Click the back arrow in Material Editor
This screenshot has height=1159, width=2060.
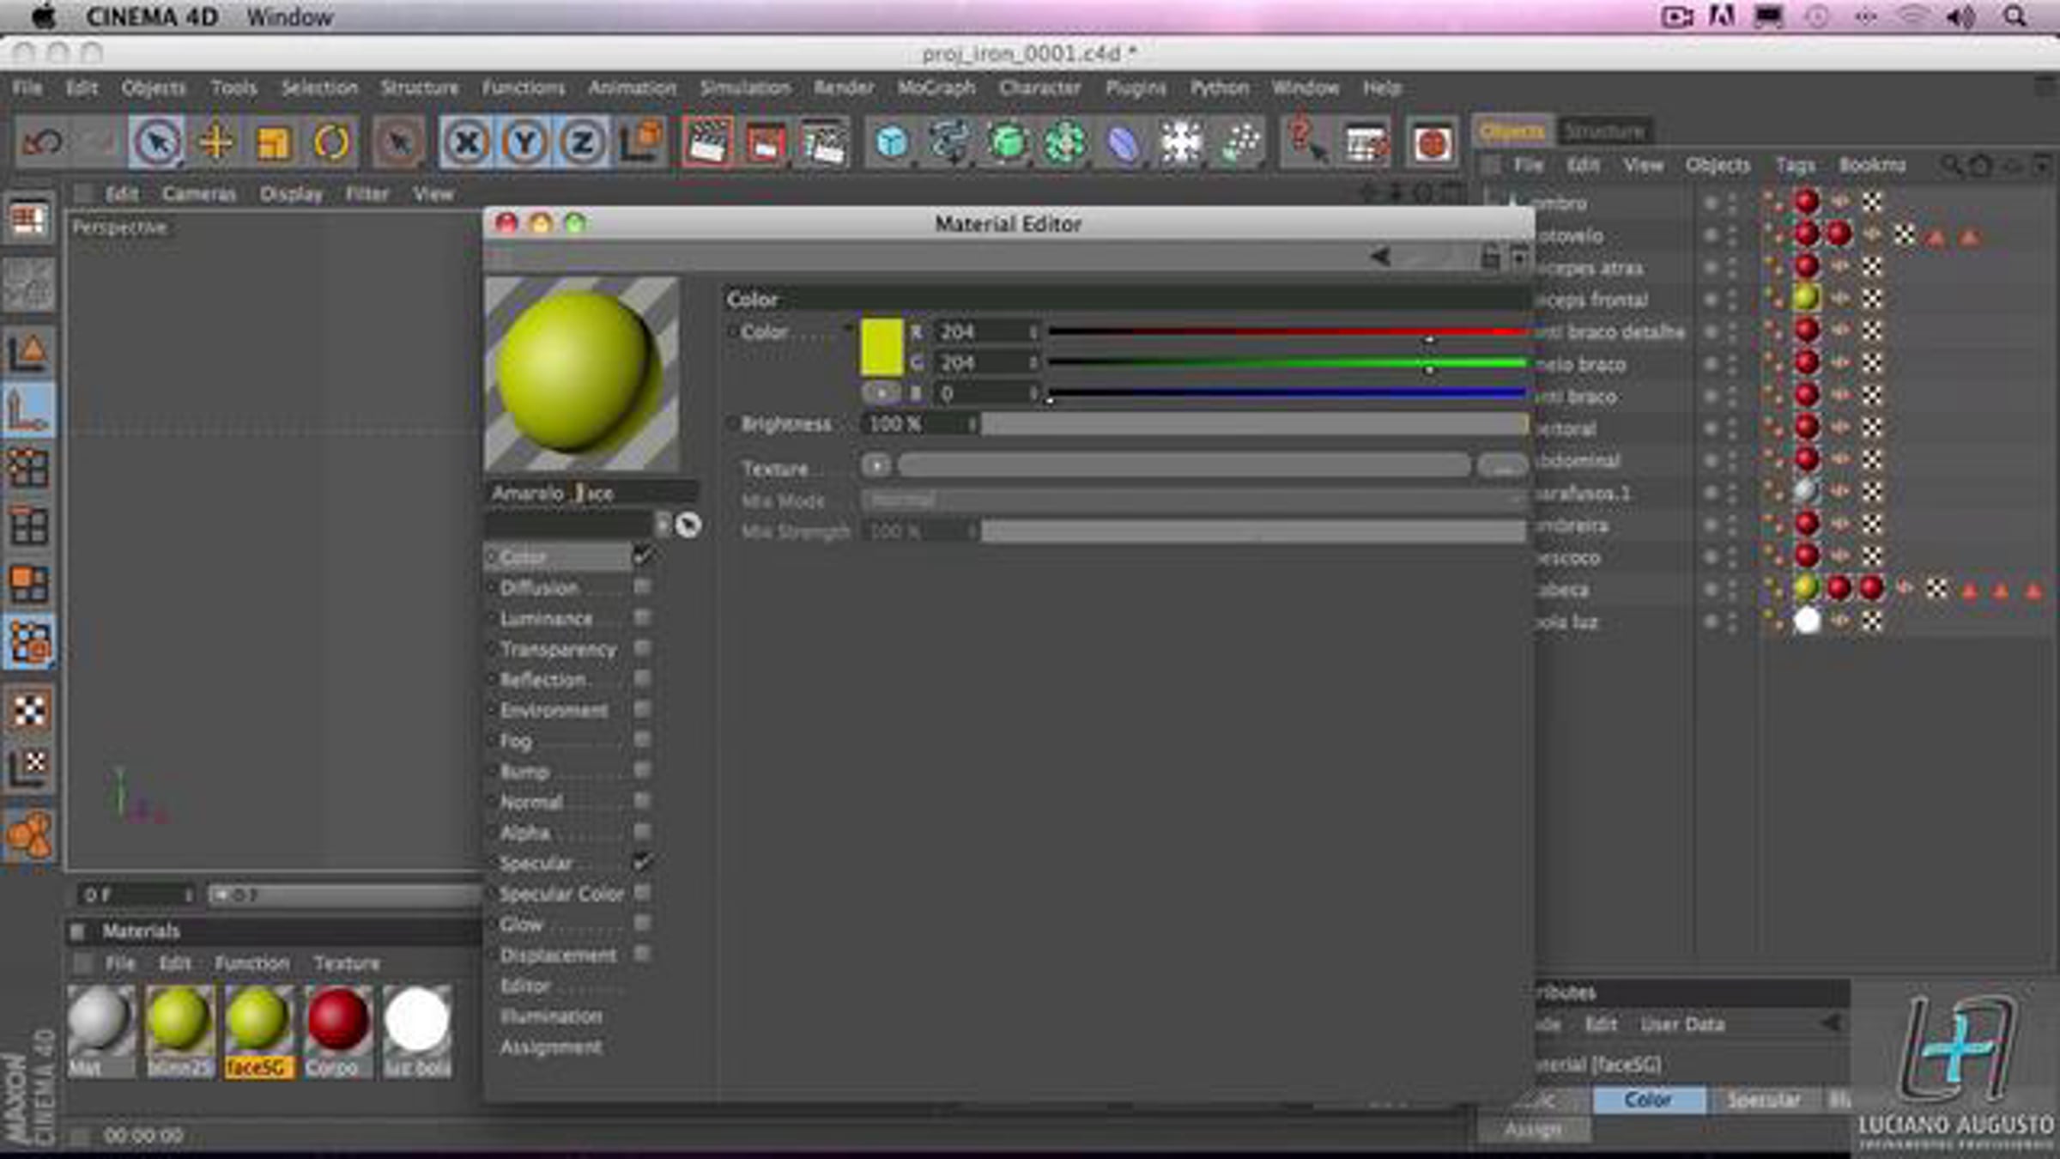tap(1381, 256)
